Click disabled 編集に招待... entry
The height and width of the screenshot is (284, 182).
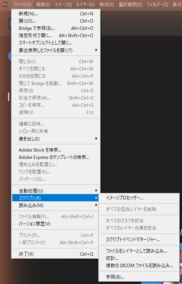tap(56, 124)
